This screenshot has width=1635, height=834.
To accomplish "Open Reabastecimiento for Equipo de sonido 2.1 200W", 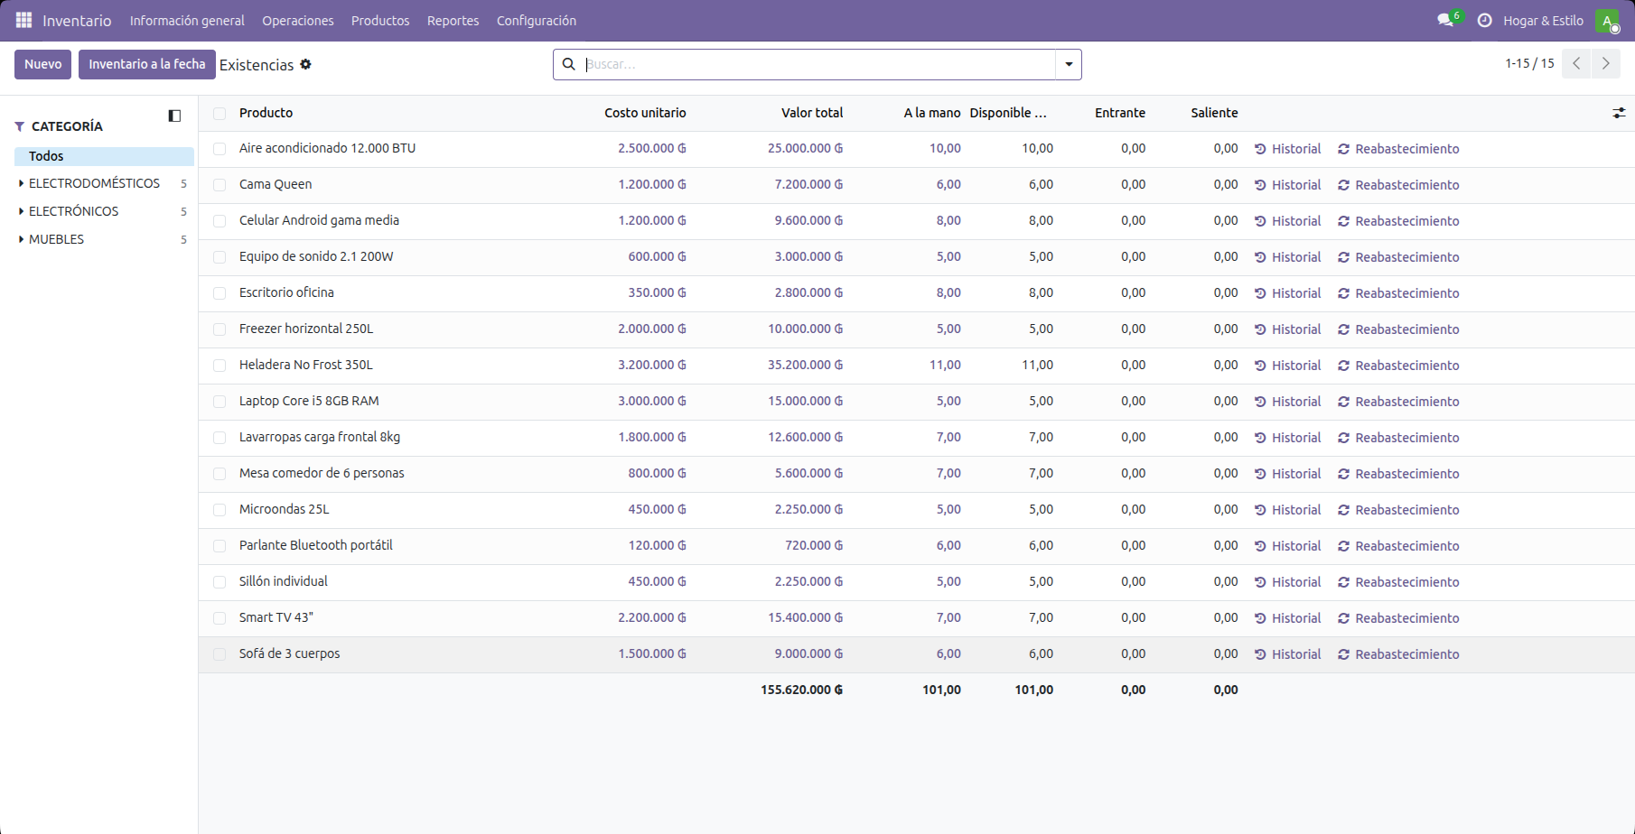I will 1398,257.
